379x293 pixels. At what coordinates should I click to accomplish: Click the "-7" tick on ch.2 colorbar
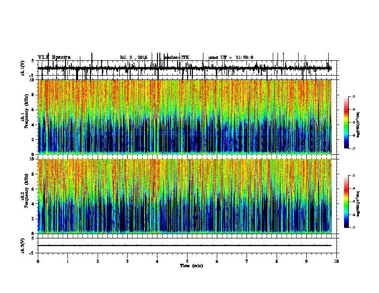pyautogui.click(x=353, y=228)
